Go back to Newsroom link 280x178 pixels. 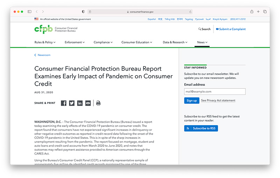pyautogui.click(x=42, y=55)
